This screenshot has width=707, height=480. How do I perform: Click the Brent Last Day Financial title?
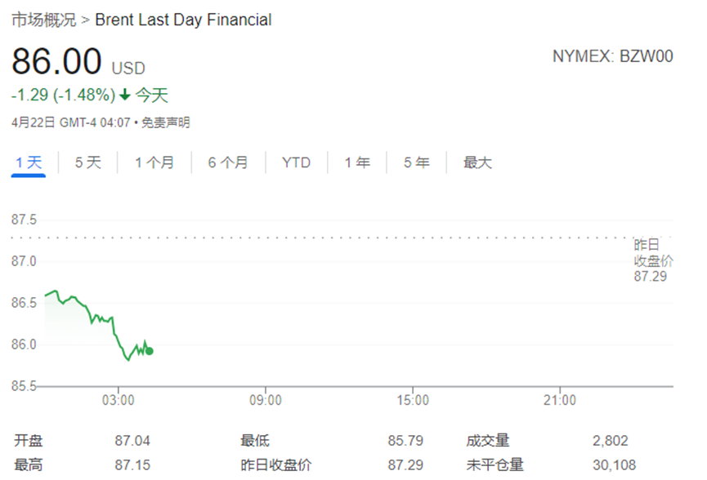(x=183, y=20)
